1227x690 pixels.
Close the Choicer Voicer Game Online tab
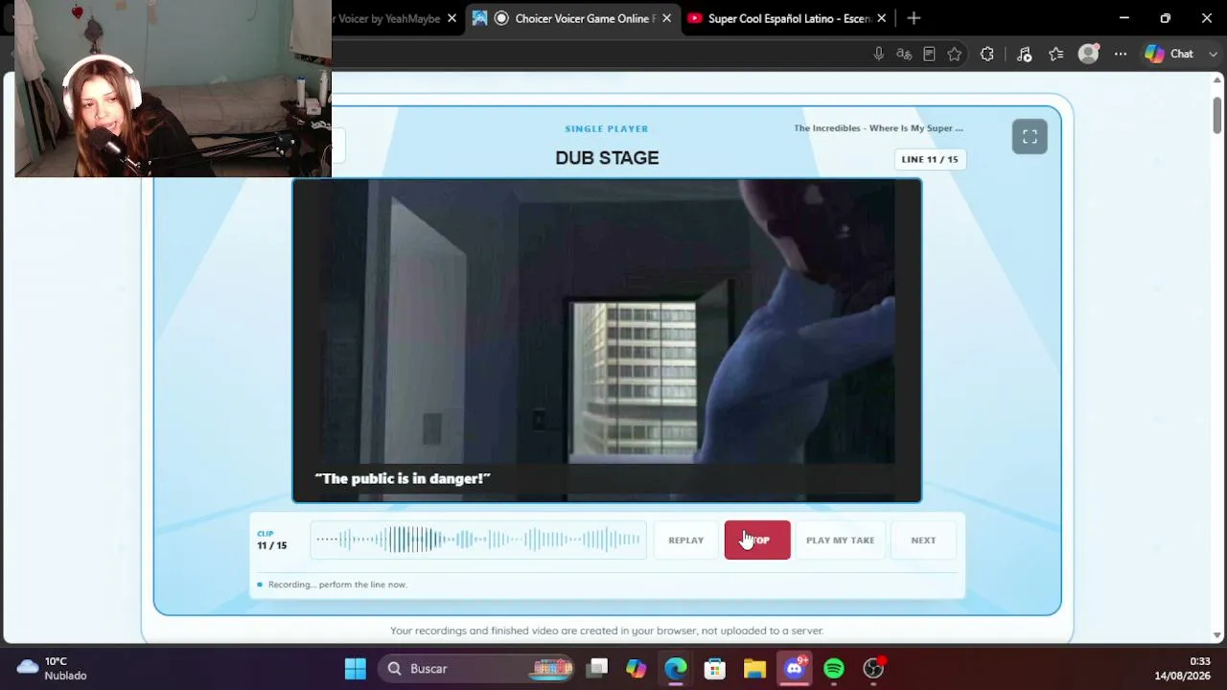(x=666, y=18)
